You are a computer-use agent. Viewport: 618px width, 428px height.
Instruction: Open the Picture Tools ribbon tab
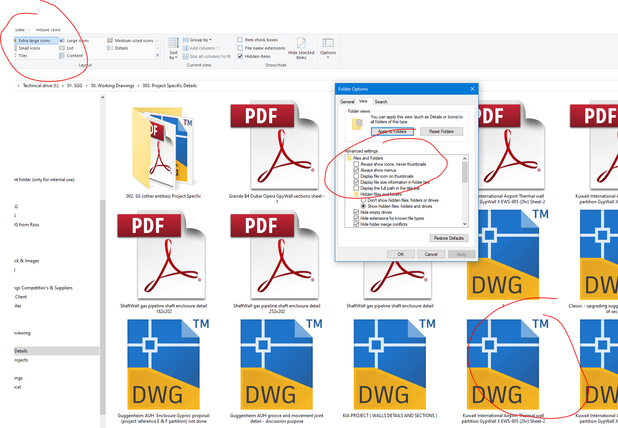click(48, 30)
